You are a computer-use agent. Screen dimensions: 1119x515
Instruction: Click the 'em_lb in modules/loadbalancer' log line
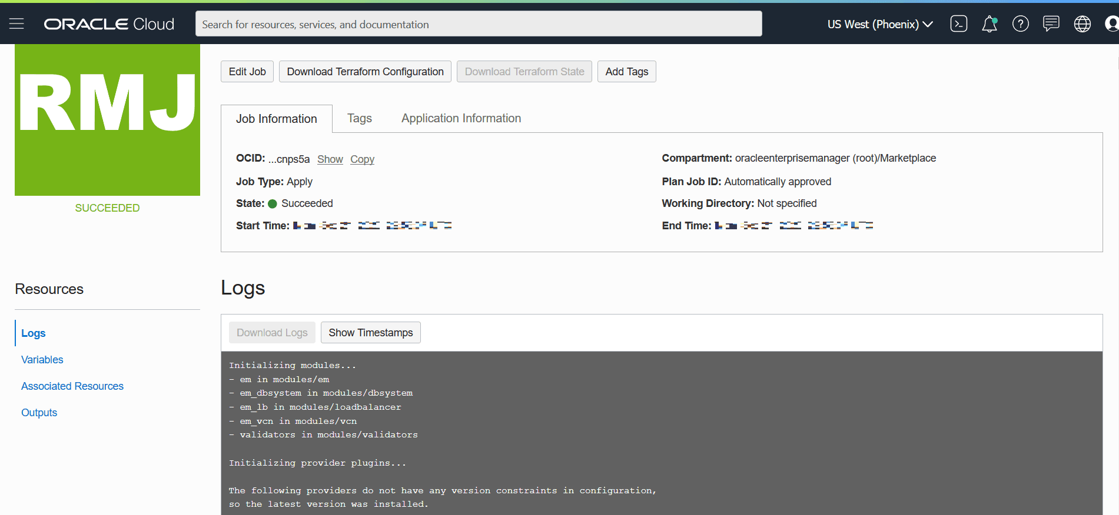pos(315,407)
